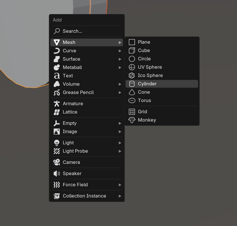
Task: Click the Volume cloud icon
Action: pyautogui.click(x=57, y=84)
